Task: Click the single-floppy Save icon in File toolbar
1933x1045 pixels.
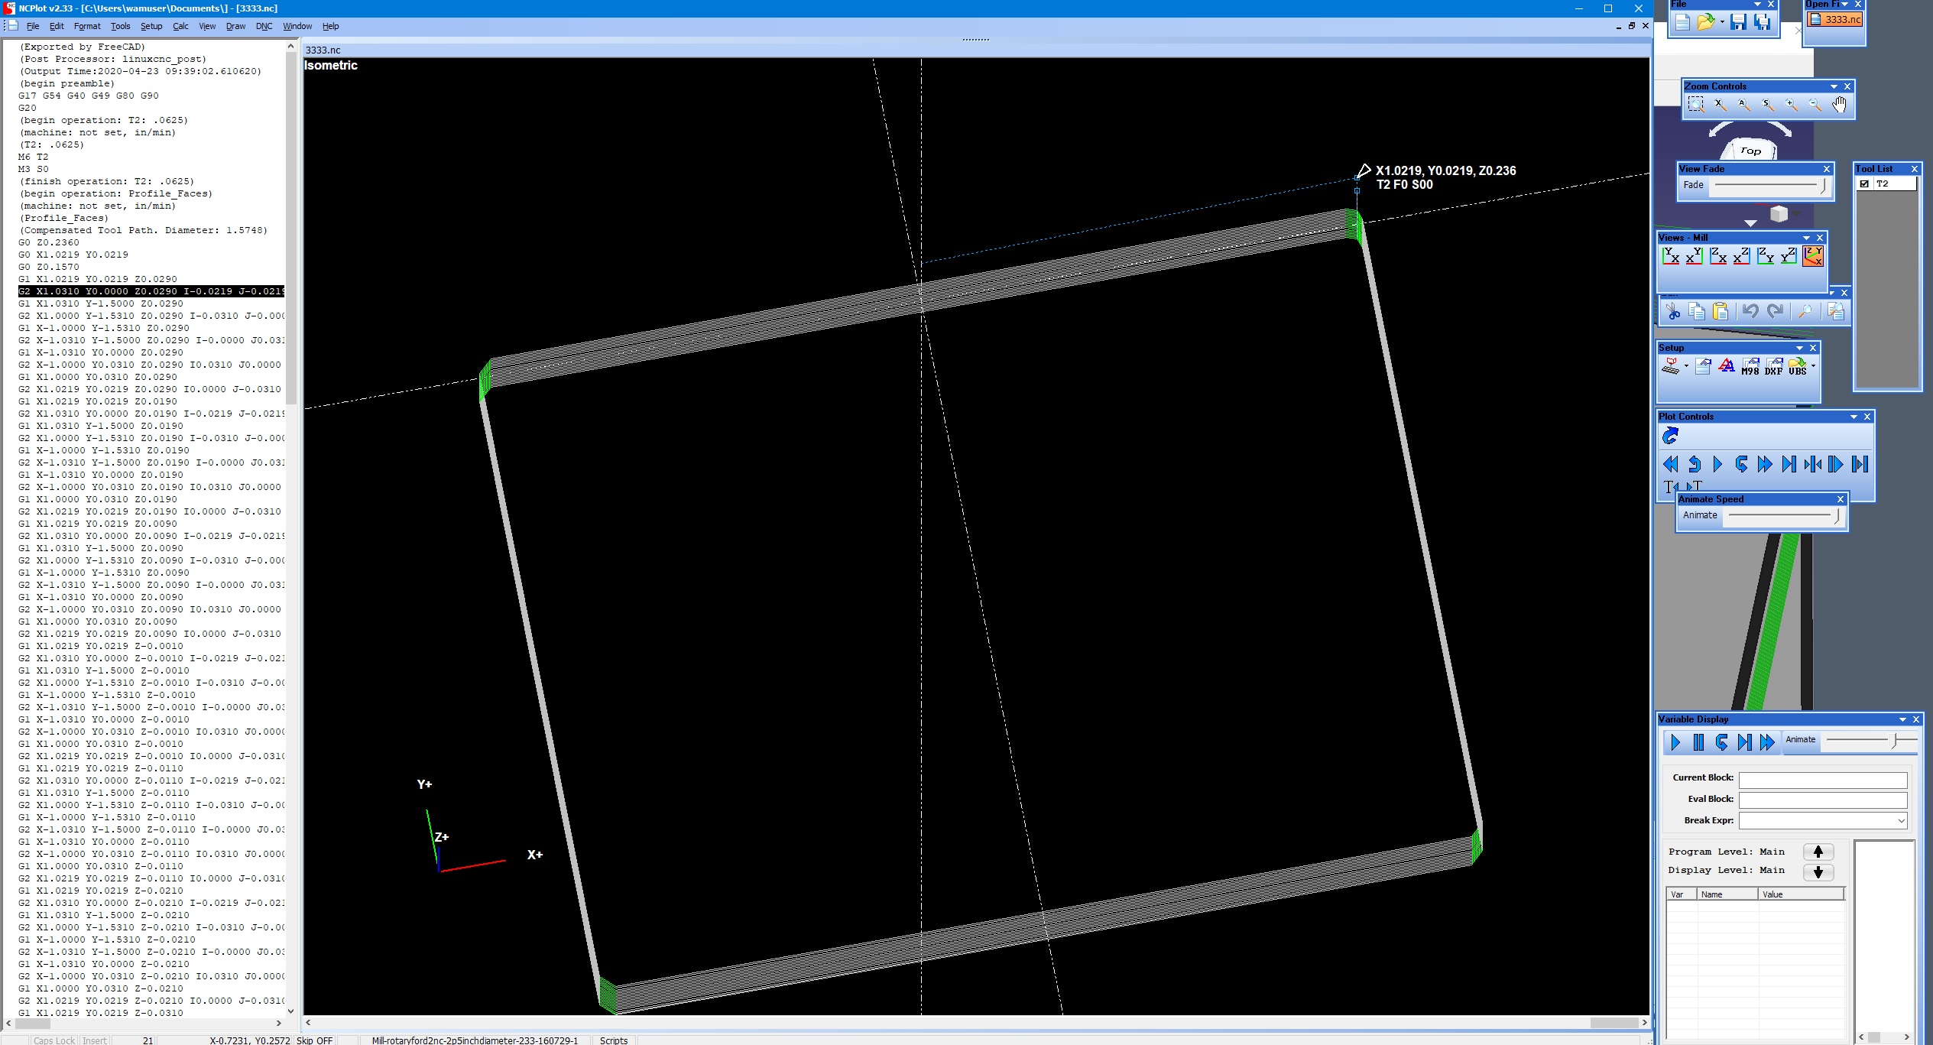Action: pos(1738,22)
